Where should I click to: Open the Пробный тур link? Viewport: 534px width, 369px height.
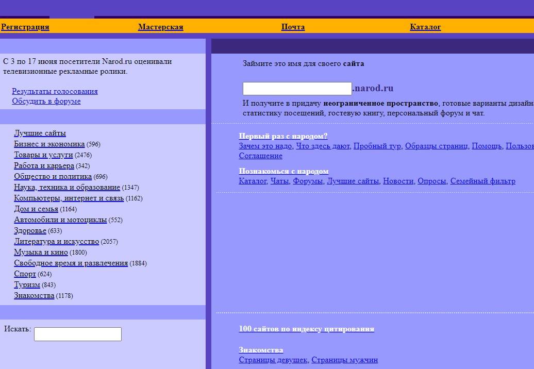[377, 146]
